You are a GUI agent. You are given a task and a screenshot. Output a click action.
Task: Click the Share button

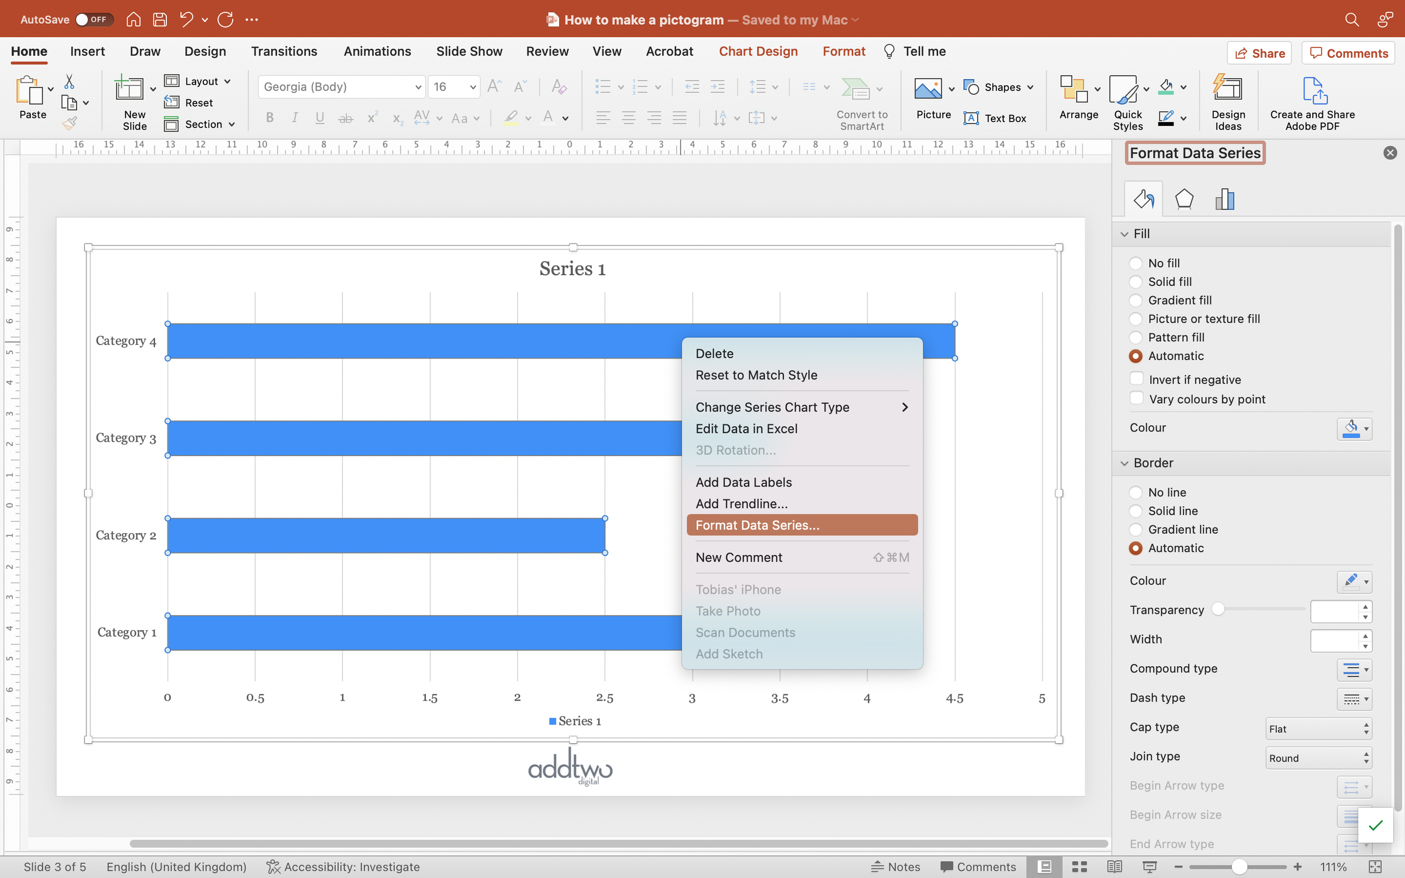1259,53
